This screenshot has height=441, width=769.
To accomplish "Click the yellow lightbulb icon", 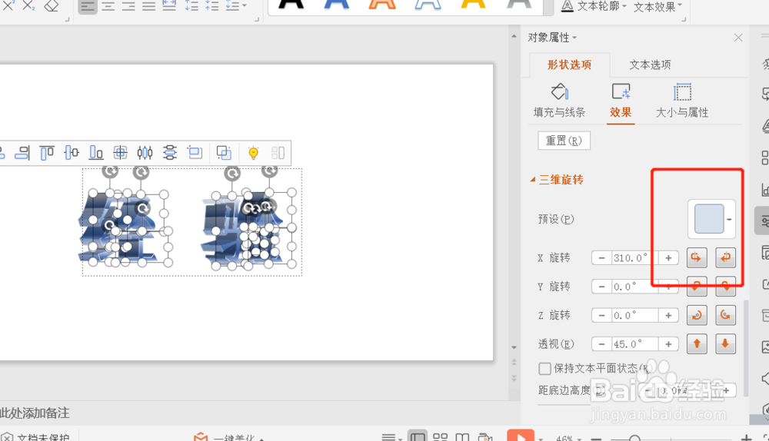I will [253, 153].
